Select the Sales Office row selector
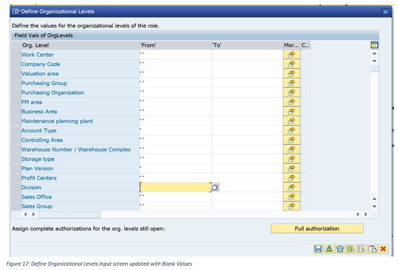This screenshot has width=398, height=270. (16, 197)
